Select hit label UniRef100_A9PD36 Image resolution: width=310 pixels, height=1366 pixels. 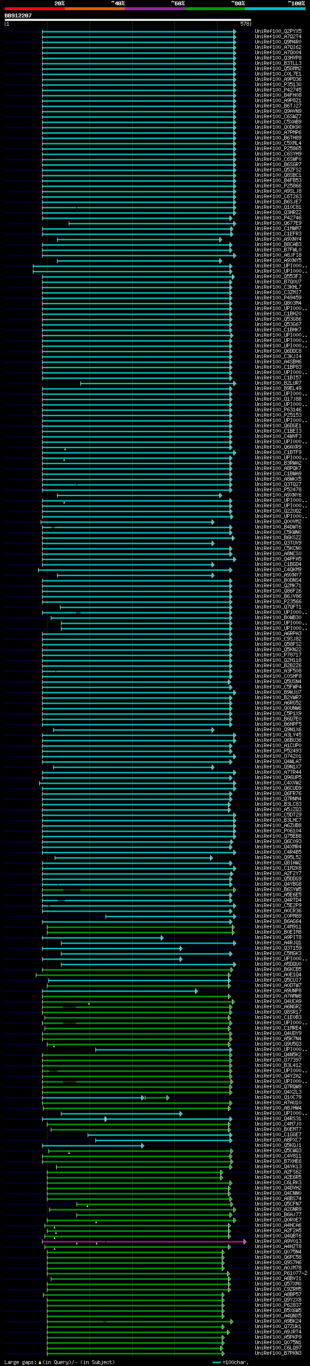click(278, 79)
